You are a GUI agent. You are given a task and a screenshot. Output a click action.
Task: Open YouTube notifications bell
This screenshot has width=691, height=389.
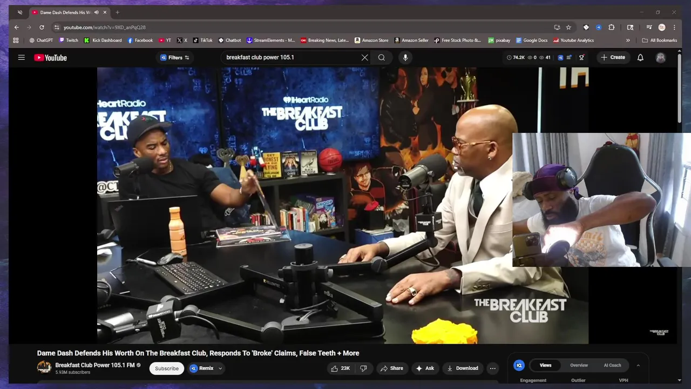tap(640, 57)
